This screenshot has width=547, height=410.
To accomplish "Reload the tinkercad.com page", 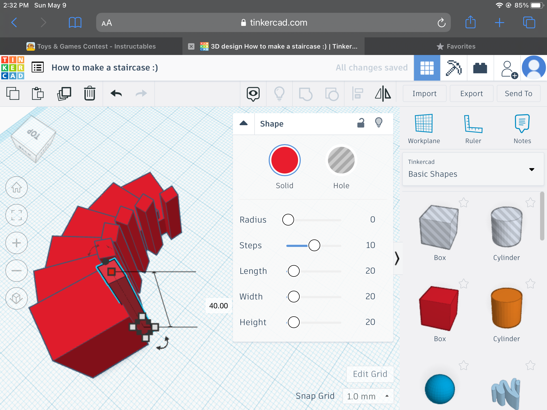I will coord(441,23).
